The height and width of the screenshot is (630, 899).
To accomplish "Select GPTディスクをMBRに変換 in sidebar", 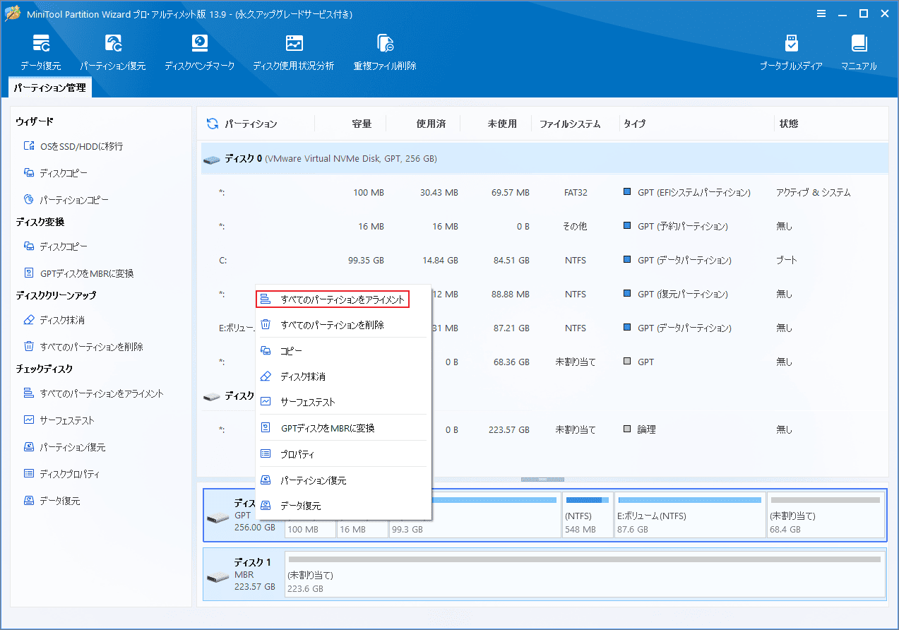I will tap(78, 273).
